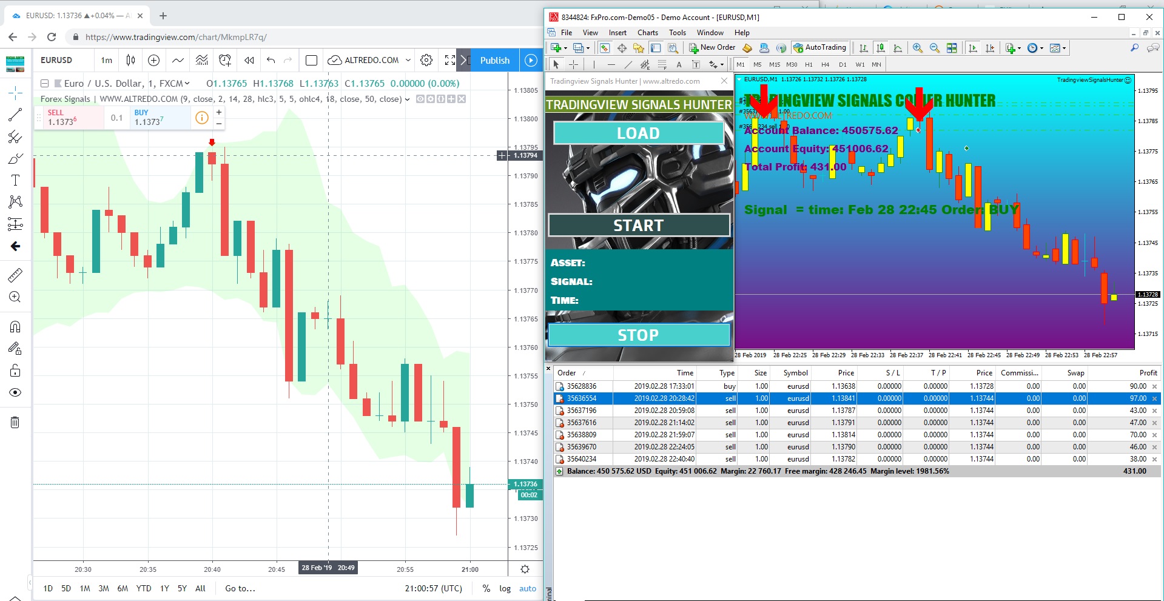Screen dimensions: 1164x601
Task: Toggle lock all drawing tools
Action: click(x=15, y=371)
